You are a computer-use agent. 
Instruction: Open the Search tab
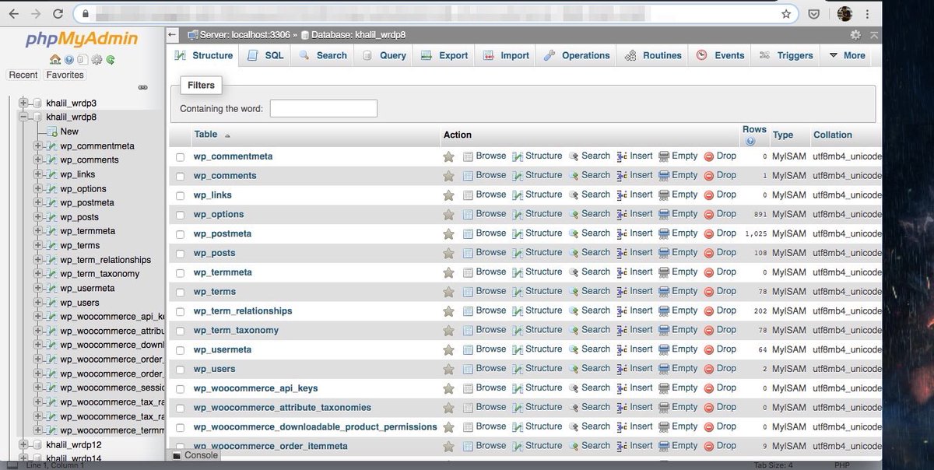(322, 55)
